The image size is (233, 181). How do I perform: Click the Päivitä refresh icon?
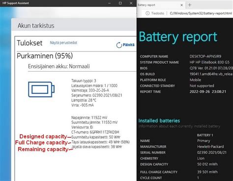click(119, 45)
